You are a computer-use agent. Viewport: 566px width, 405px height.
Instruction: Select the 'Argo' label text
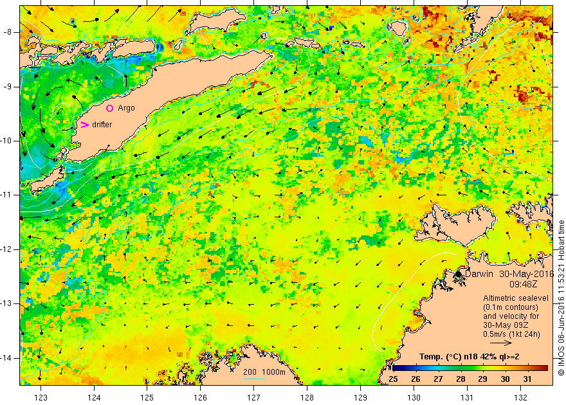[126, 108]
